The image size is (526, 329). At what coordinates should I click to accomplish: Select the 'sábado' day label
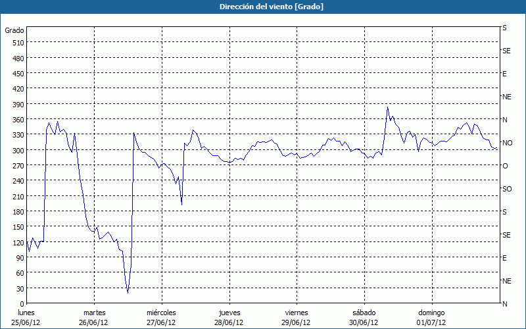(364, 313)
